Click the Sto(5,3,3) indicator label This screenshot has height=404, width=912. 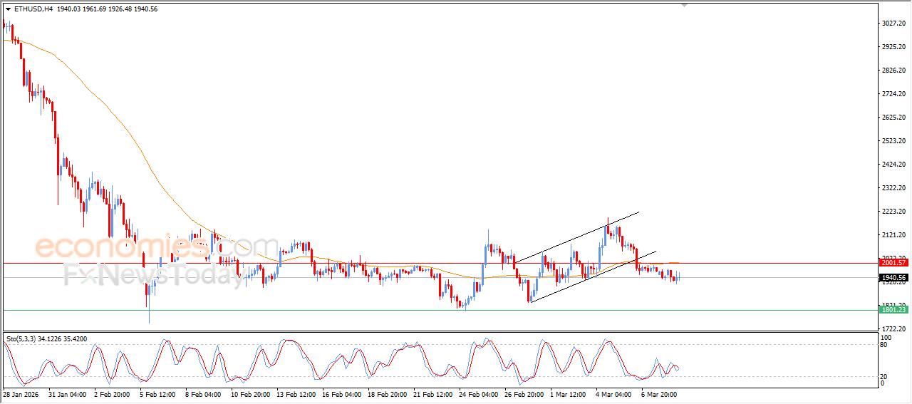tap(21, 338)
